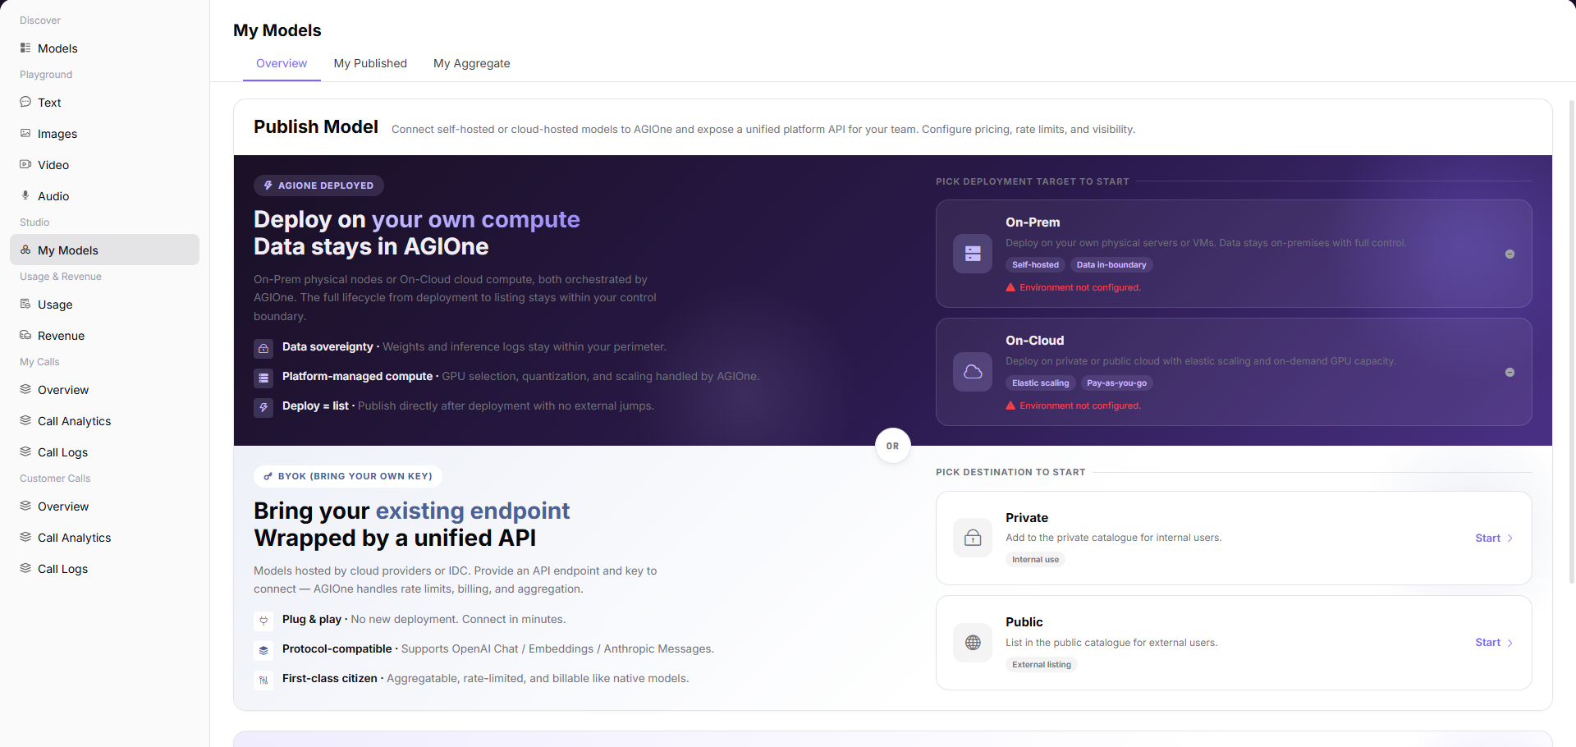Click the Models icon in the sidebar
Screen dimensions: 1576x747
[25, 48]
